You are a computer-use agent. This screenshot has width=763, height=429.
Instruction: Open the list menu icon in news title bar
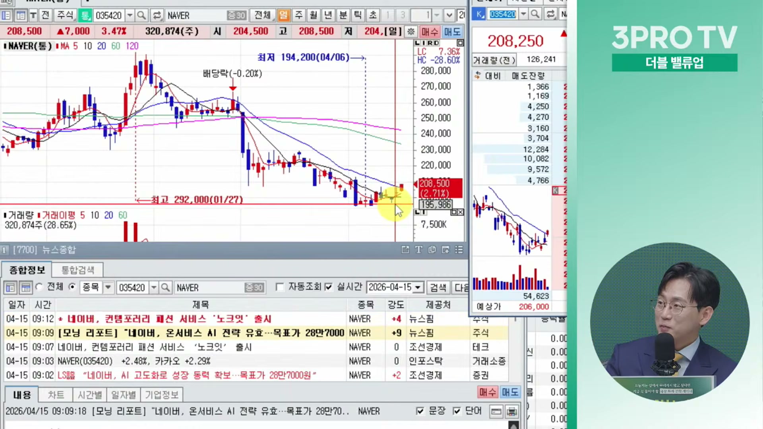pyautogui.click(x=459, y=249)
